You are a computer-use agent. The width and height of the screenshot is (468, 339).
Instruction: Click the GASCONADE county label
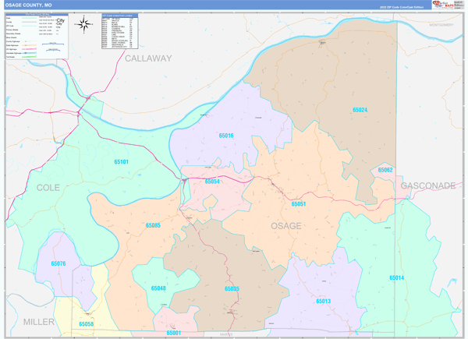(x=427, y=186)
